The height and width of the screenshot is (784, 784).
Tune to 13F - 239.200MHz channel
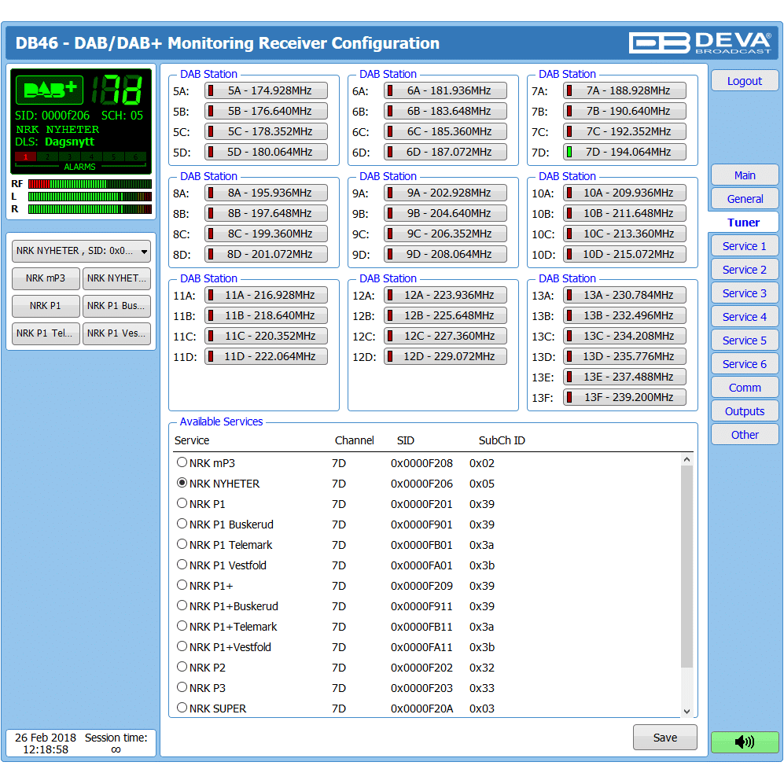(x=624, y=397)
